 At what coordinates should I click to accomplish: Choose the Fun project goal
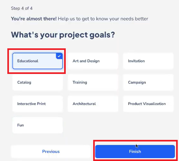point(38,125)
